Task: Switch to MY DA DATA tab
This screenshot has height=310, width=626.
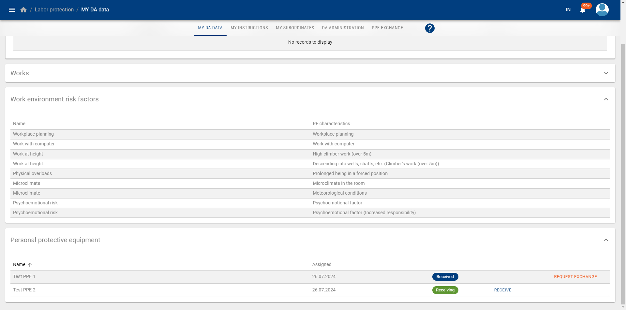Action: coord(210,28)
